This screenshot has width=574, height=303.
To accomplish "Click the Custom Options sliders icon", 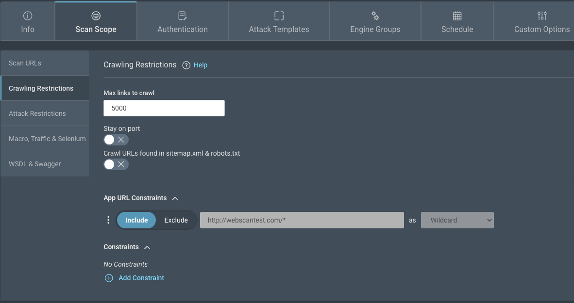I will coord(542,16).
